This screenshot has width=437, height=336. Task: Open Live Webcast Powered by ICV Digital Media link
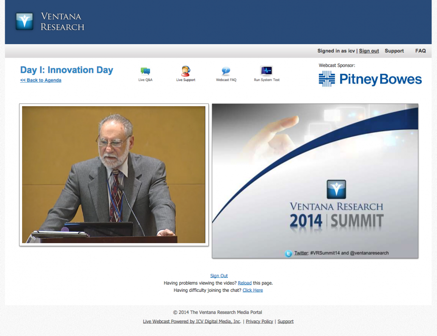point(192,321)
